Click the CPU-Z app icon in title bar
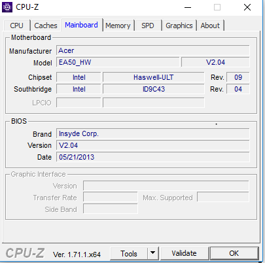Screen dimensions: 265x263 (x=7, y=7)
